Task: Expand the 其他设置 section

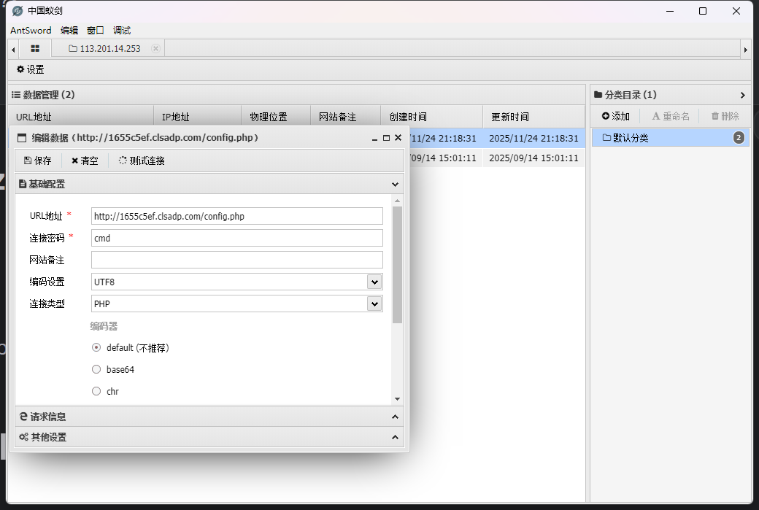Action: [x=209, y=437]
